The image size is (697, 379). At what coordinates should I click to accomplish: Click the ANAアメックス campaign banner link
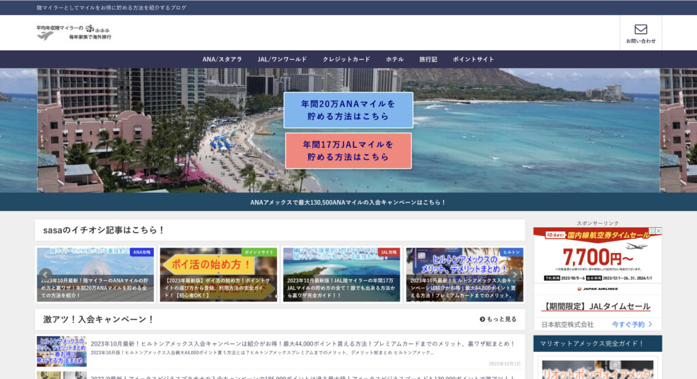pos(348,202)
